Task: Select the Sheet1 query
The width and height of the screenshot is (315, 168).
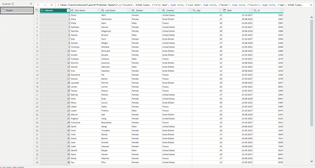Action: pyautogui.click(x=17, y=10)
